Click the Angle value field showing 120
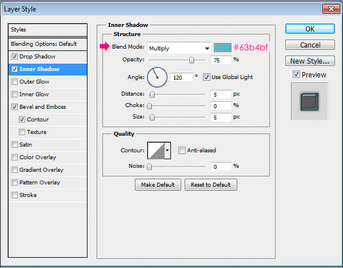 (x=182, y=77)
